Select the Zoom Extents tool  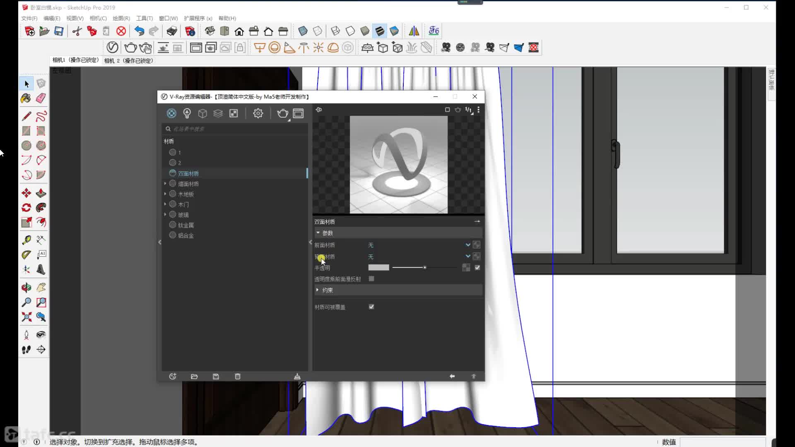(x=26, y=317)
